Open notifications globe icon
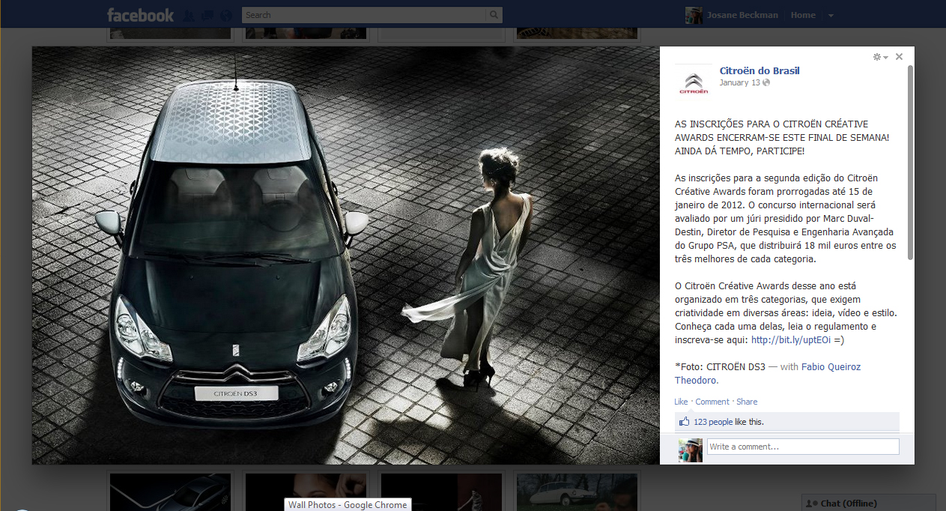The image size is (946, 511). 226,15
